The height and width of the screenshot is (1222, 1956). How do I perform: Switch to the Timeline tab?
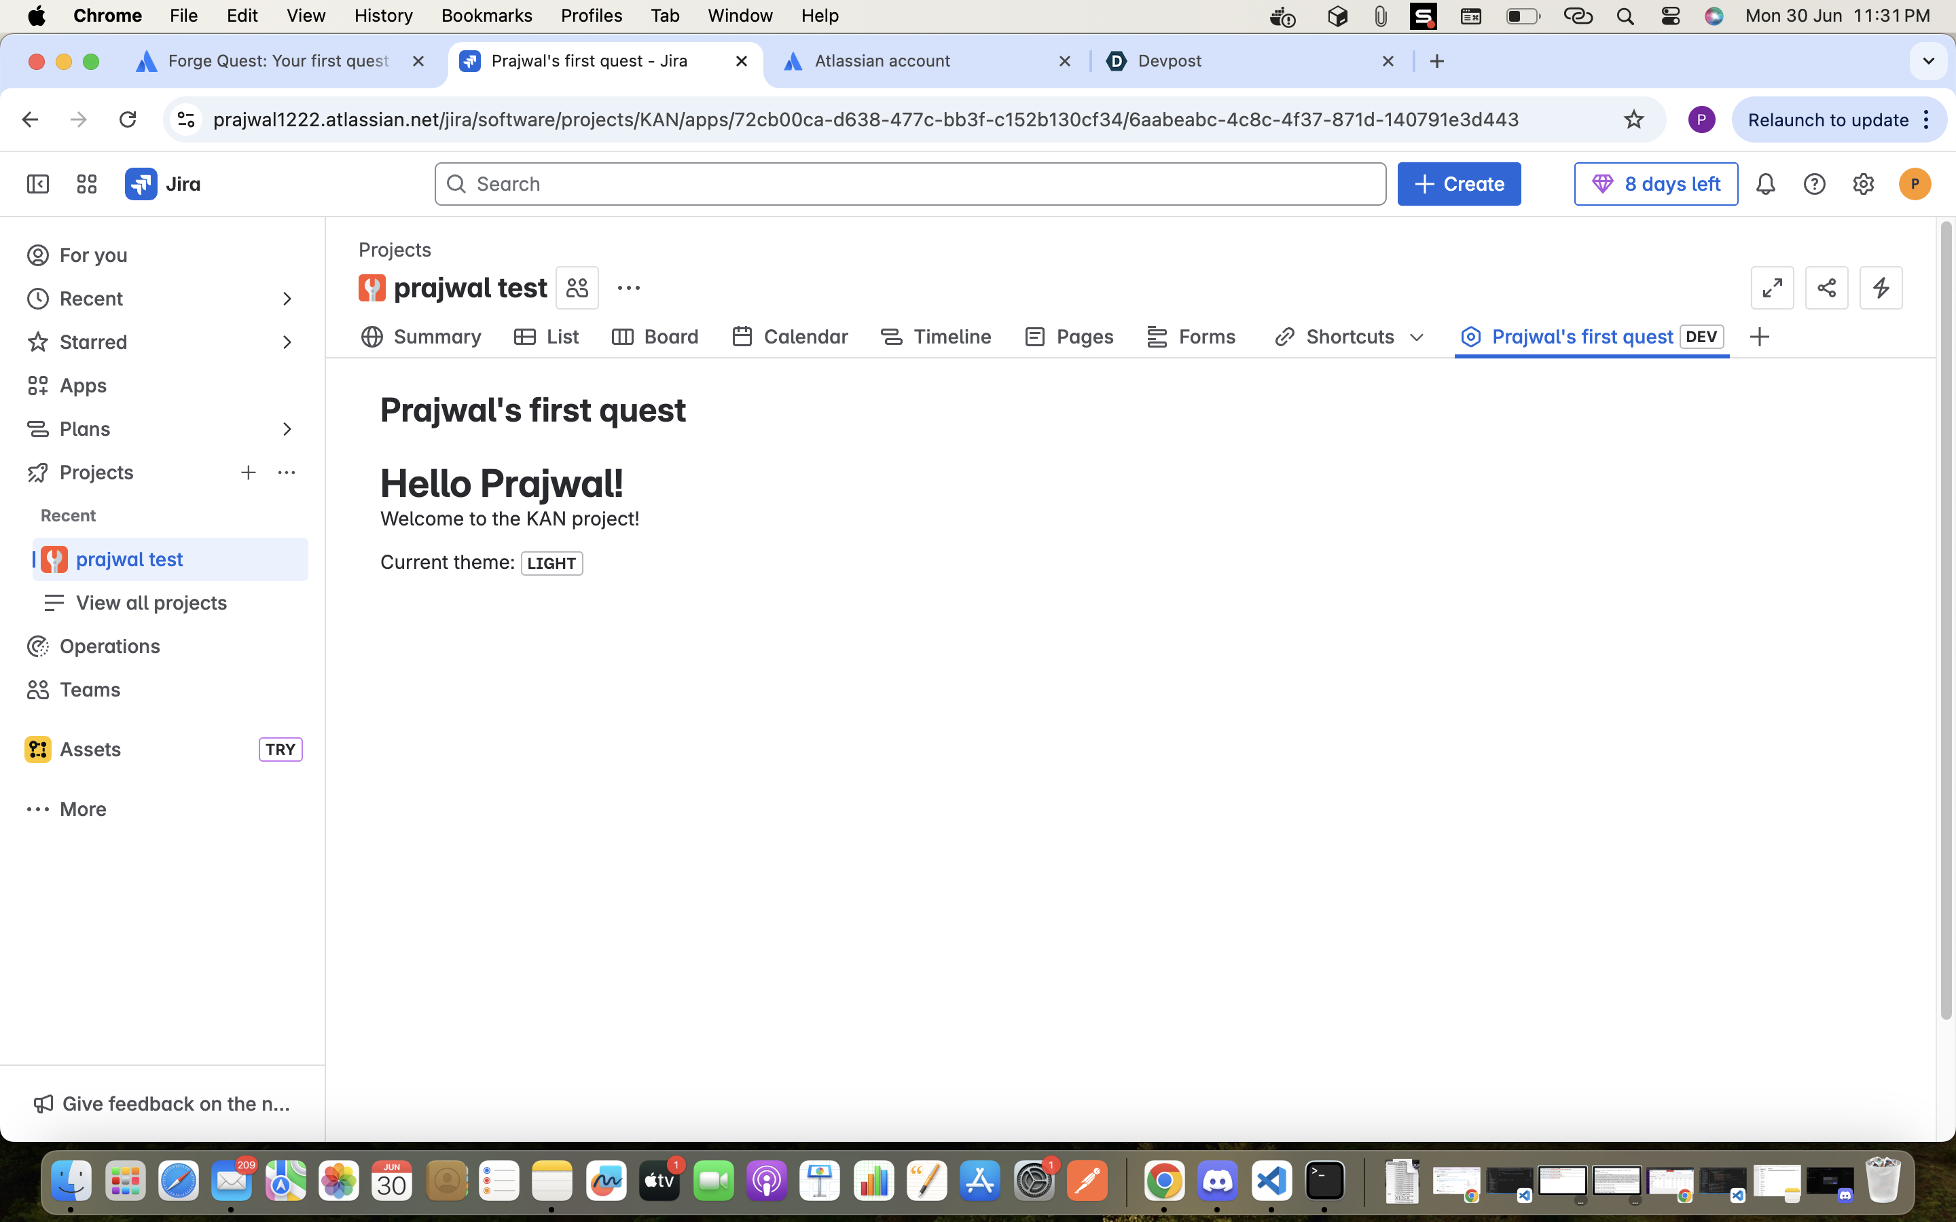point(936,337)
